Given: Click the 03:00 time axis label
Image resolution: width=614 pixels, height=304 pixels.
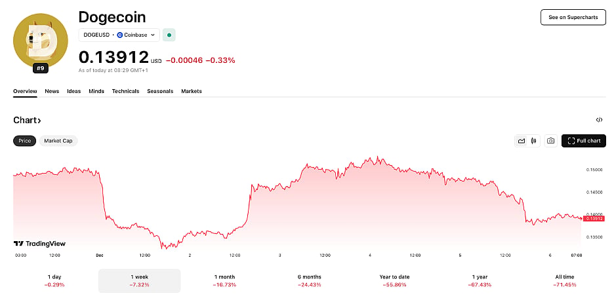Looking at the screenshot, I should (x=21, y=256).
